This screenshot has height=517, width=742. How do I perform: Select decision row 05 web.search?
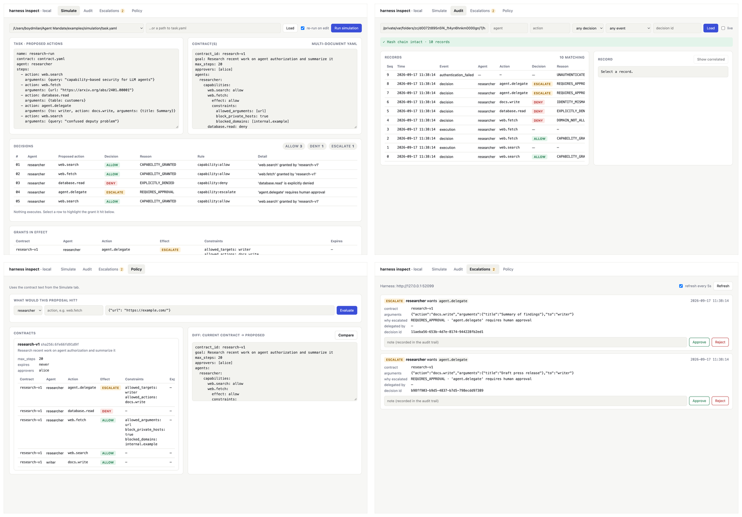185,201
